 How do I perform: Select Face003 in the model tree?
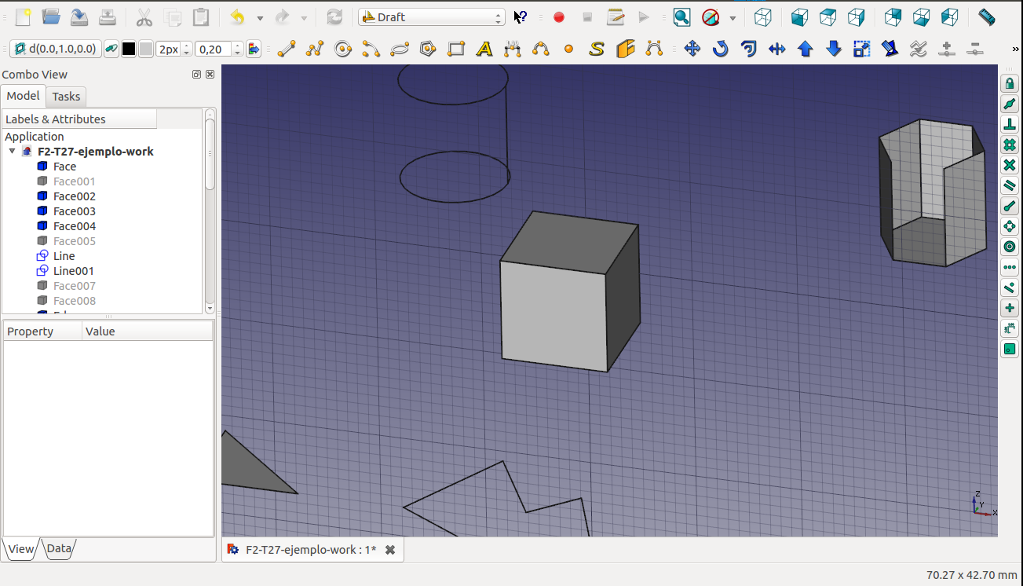coord(74,211)
